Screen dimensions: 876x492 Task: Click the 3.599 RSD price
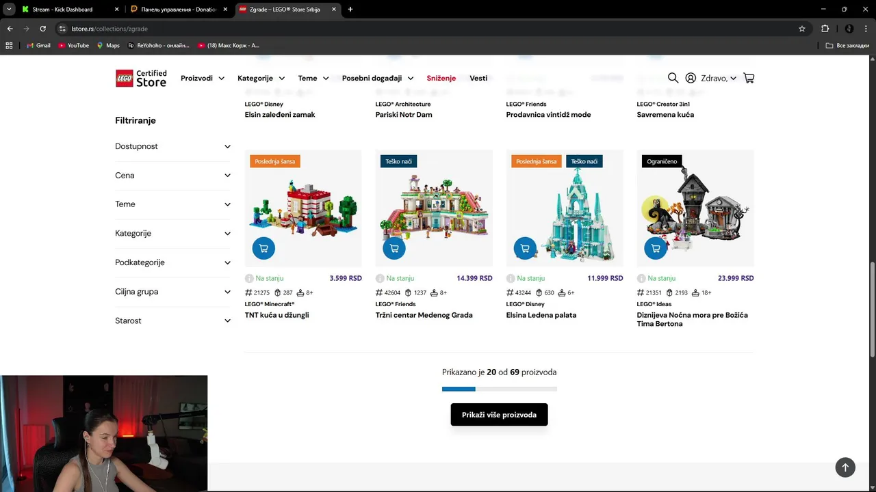coord(346,278)
